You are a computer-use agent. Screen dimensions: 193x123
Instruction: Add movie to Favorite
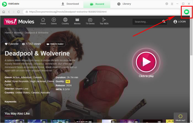pos(12,44)
